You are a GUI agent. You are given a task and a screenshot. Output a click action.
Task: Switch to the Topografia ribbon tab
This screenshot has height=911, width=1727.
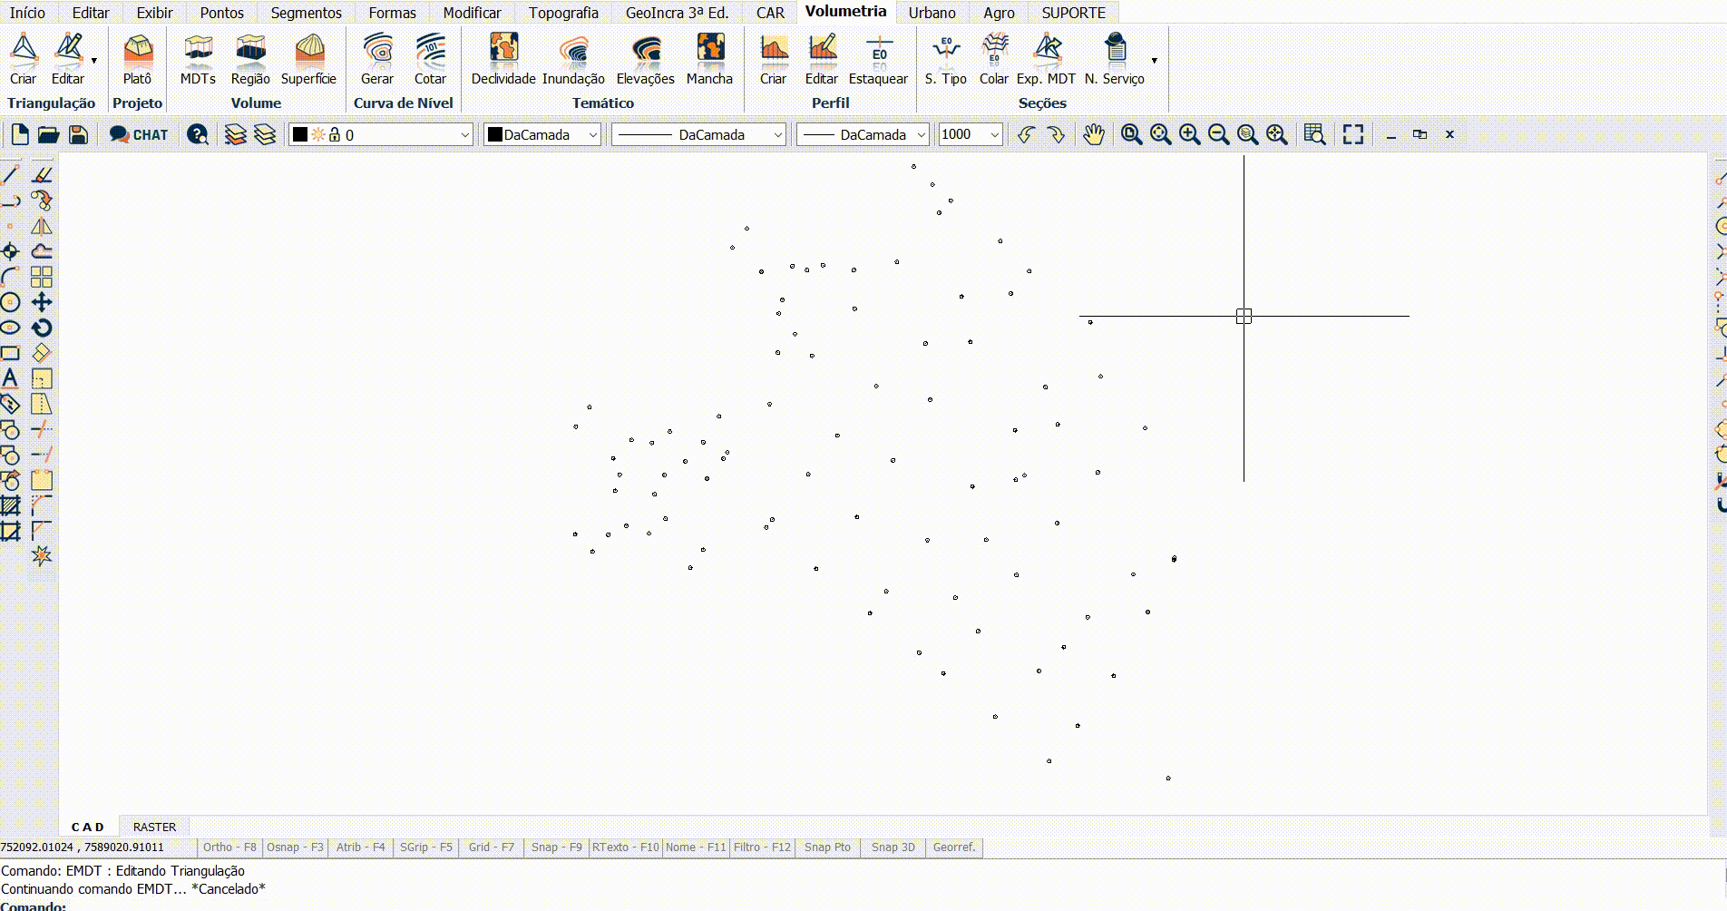pyautogui.click(x=563, y=13)
